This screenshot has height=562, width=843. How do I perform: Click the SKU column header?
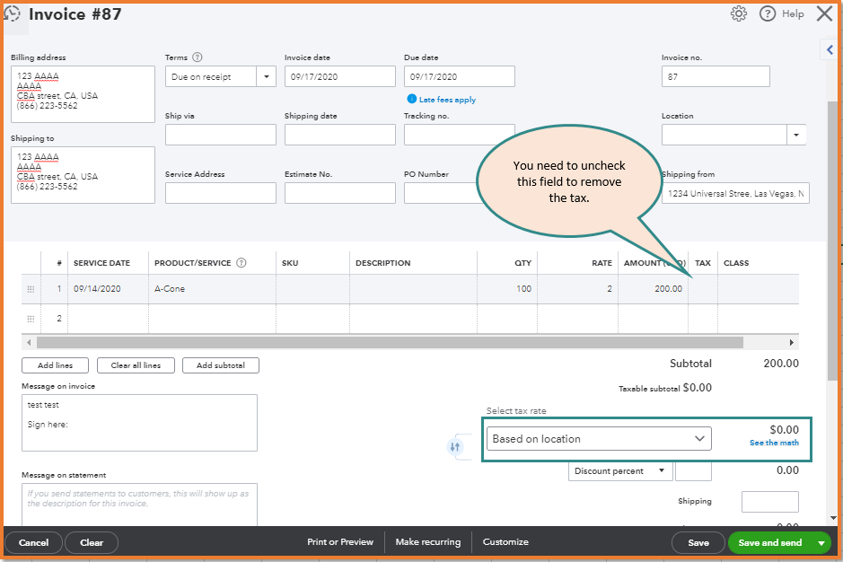290,263
